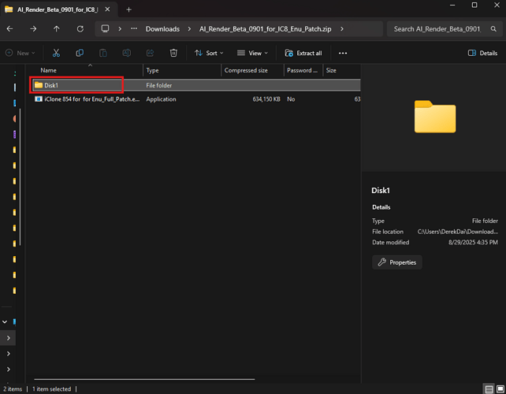Click the horizontal scrollbar under file list
The height and width of the screenshot is (394, 506).
[144, 379]
